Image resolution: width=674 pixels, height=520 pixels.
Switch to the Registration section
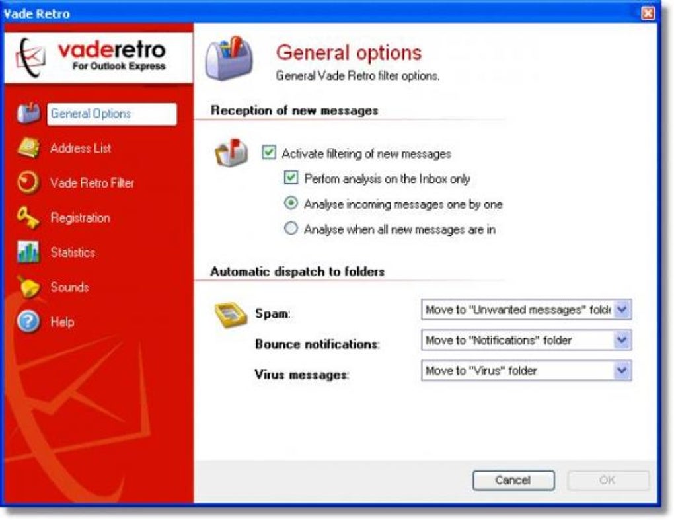click(80, 218)
